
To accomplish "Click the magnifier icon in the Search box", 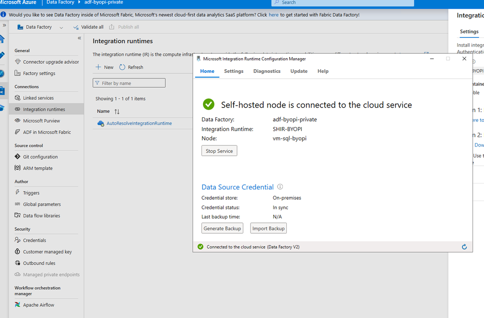I will [277, 2].
